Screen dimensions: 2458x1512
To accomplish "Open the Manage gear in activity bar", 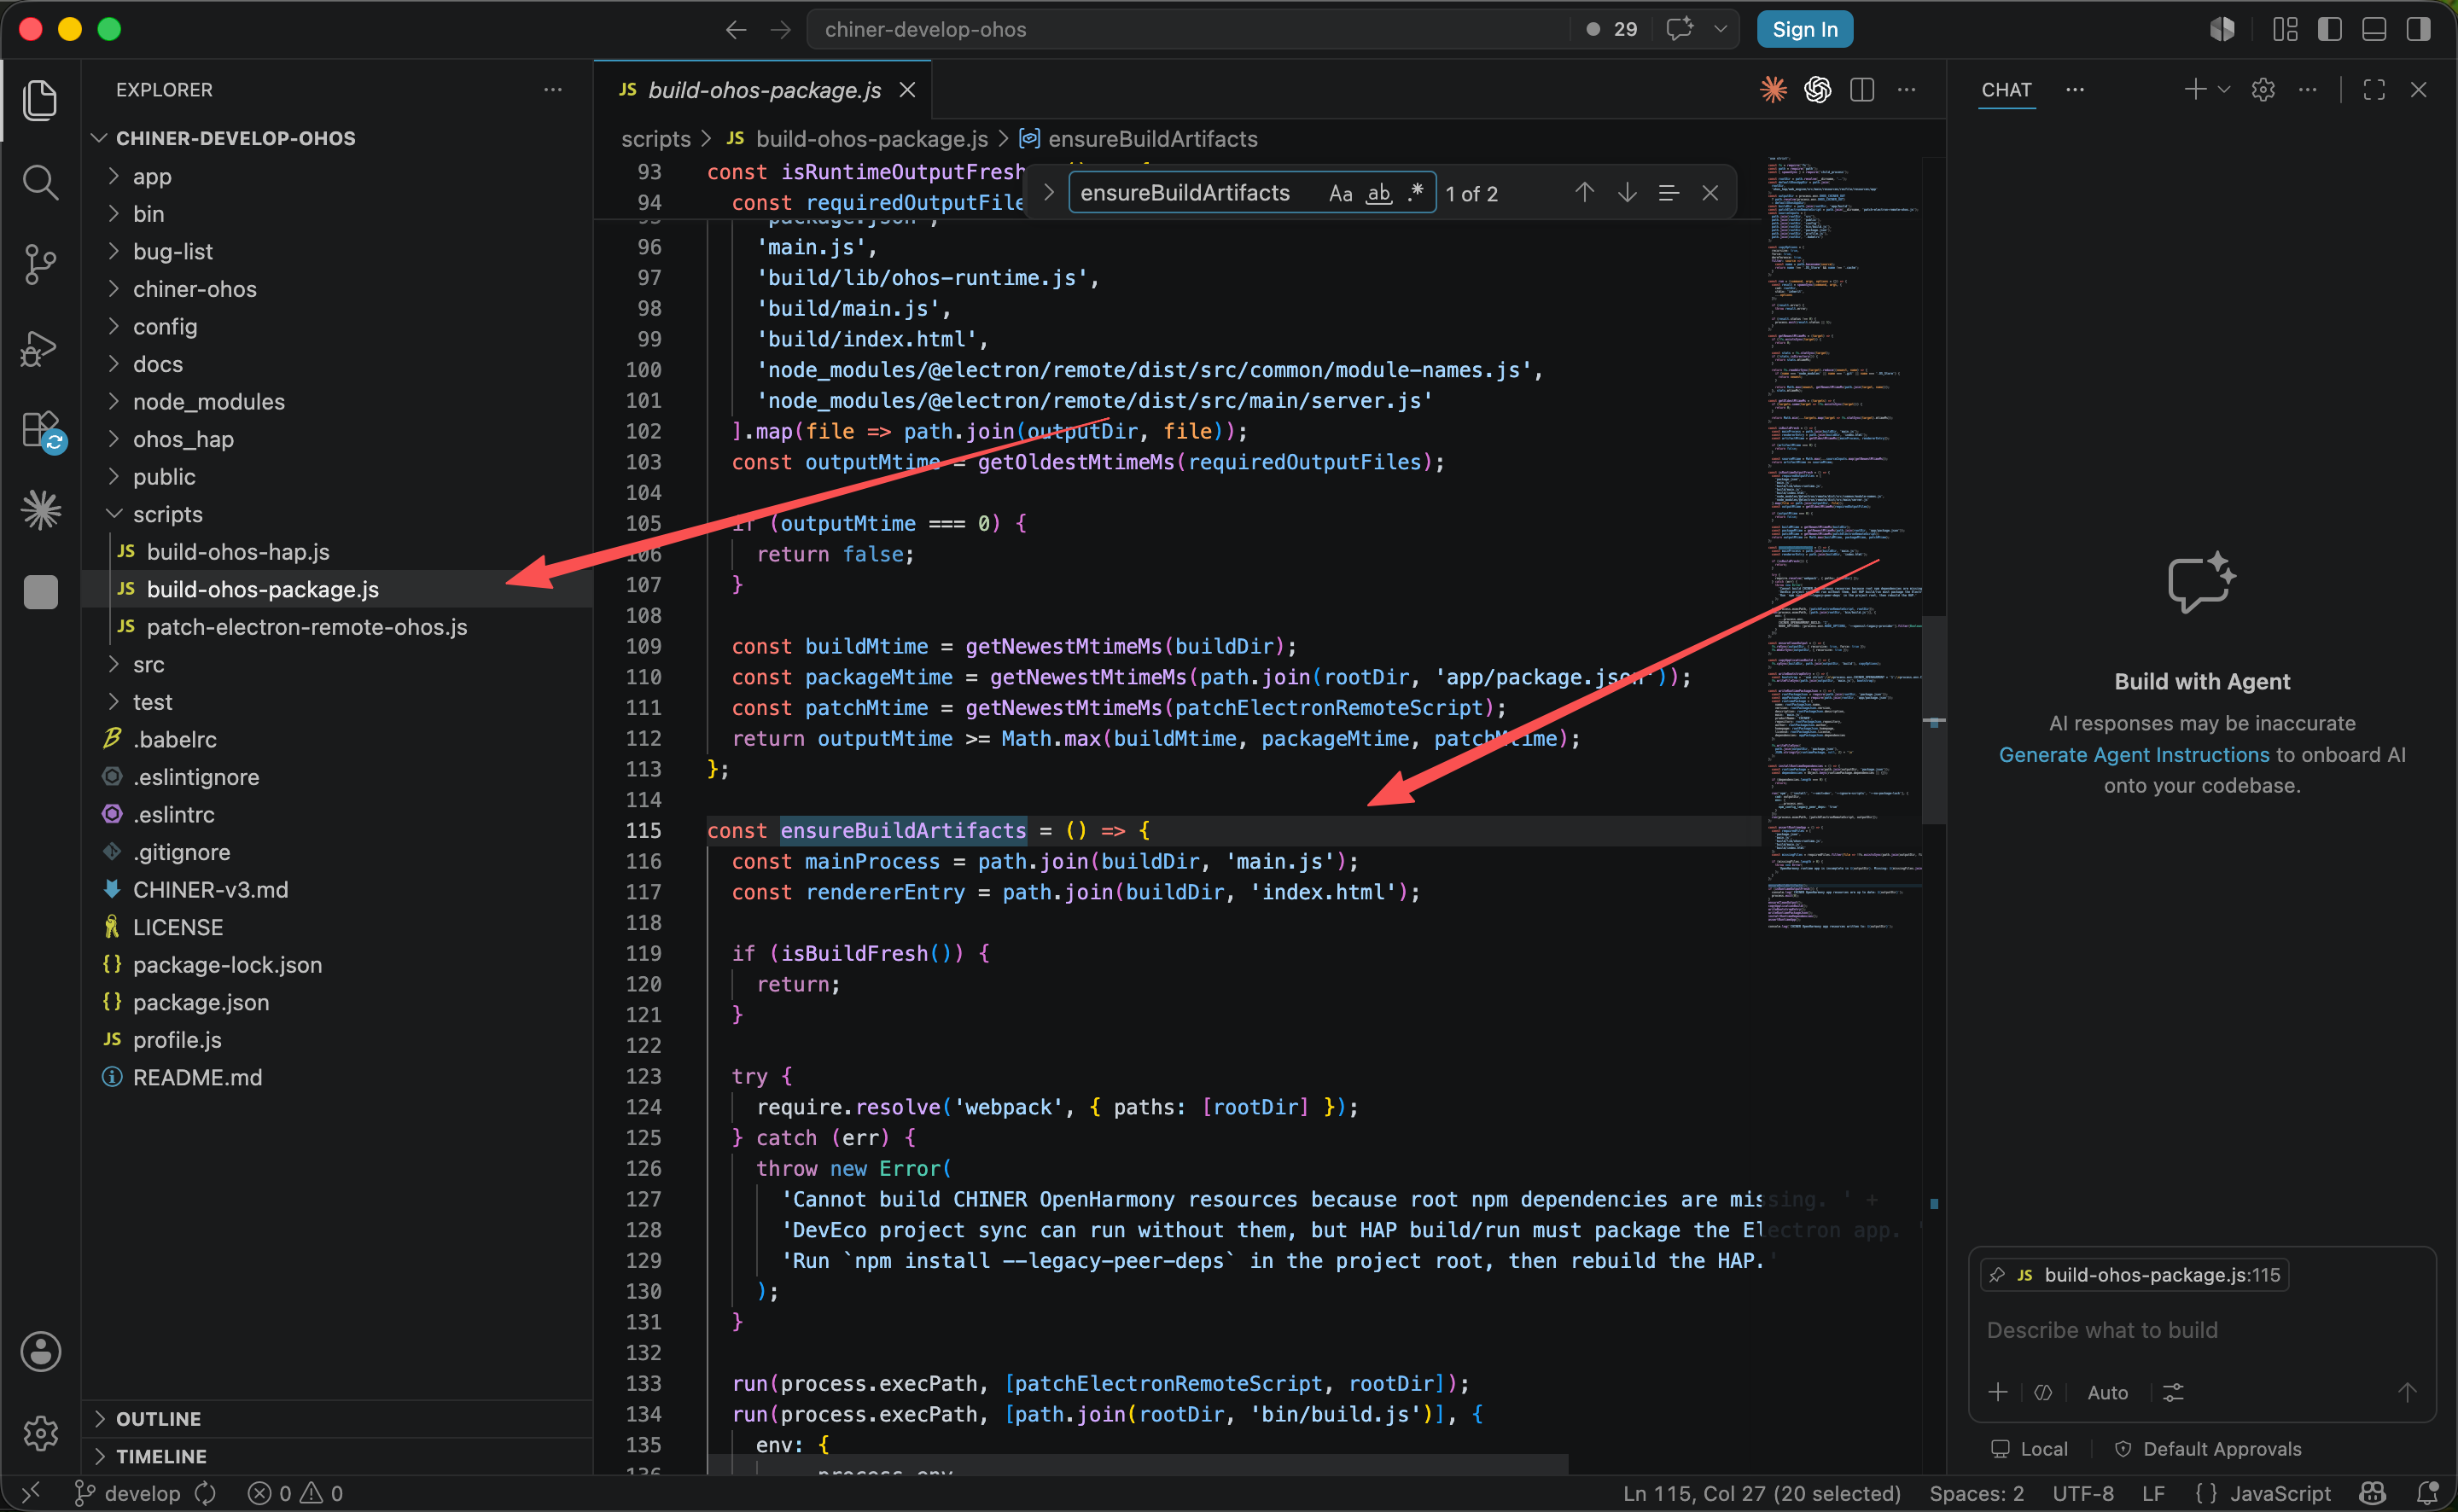I will (40, 1433).
